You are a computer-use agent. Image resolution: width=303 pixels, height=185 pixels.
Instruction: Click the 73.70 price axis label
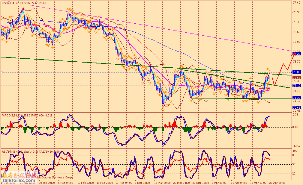(297, 62)
